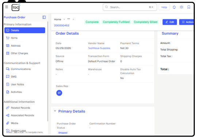The image size is (197, 140).
Task: Click the Total Shipping label
Action: [x=169, y=50]
